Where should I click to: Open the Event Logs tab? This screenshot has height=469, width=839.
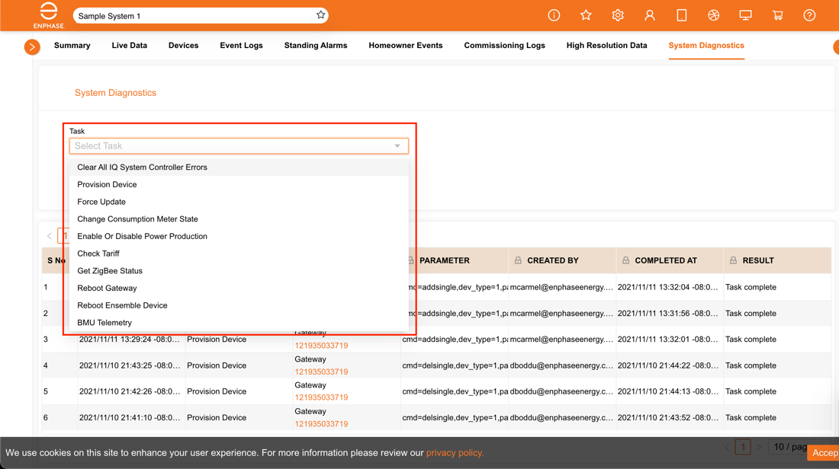pos(241,46)
